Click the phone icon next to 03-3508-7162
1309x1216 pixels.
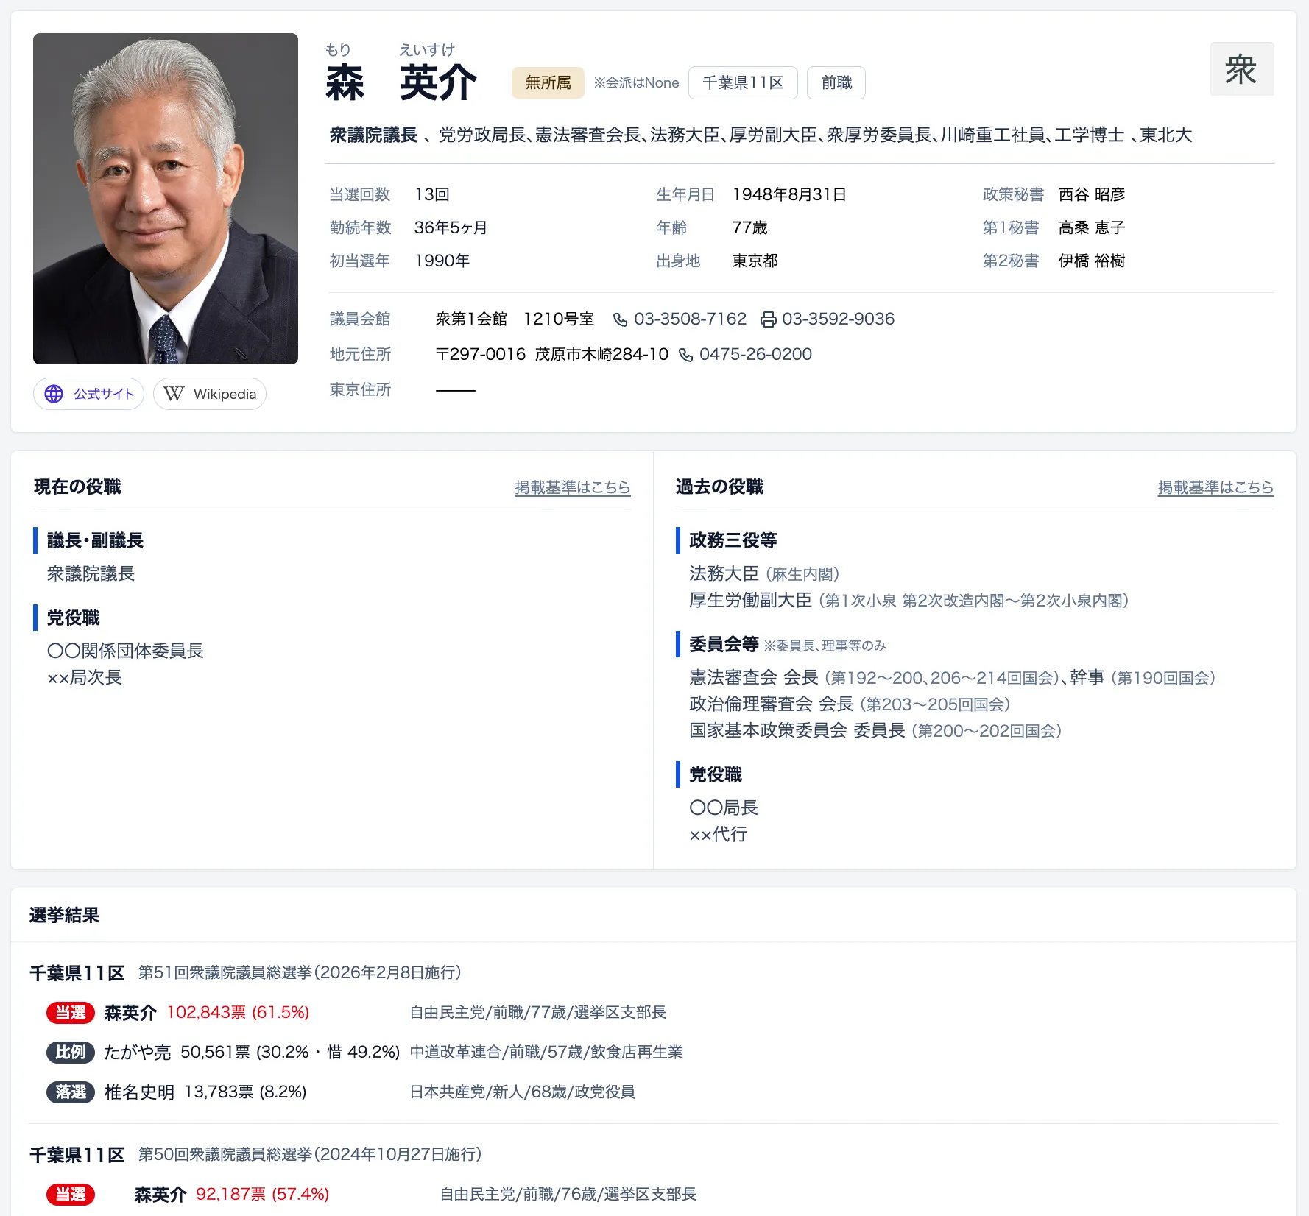[x=621, y=319]
